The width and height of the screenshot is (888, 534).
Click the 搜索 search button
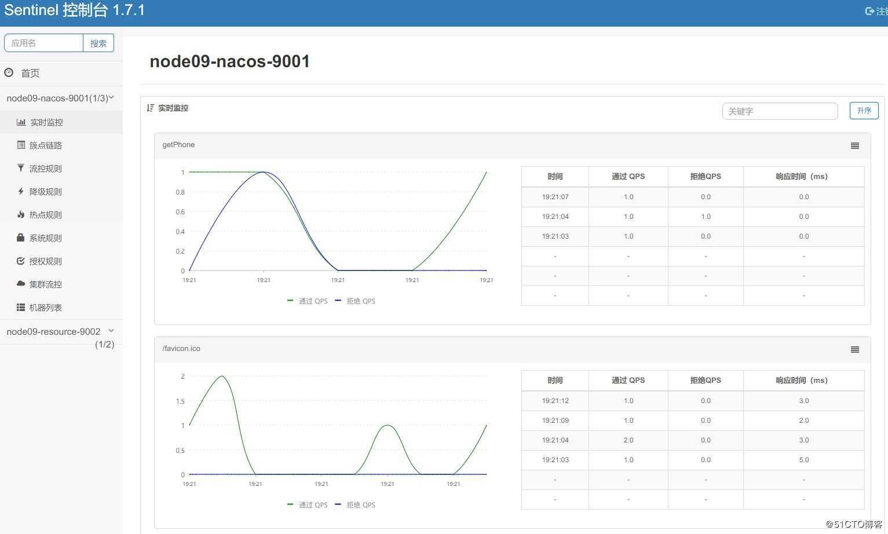[x=98, y=43]
